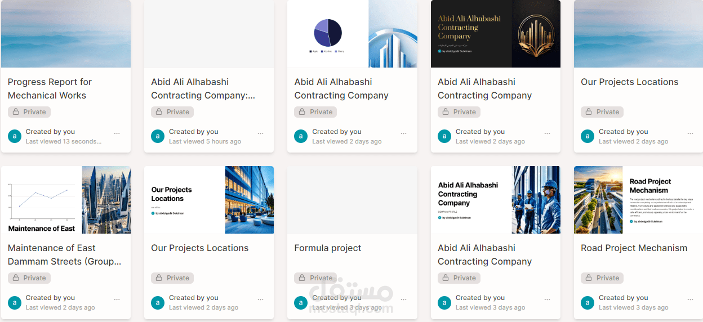Click the lock icon on Road Project Mechanism's Private badge

(589, 278)
